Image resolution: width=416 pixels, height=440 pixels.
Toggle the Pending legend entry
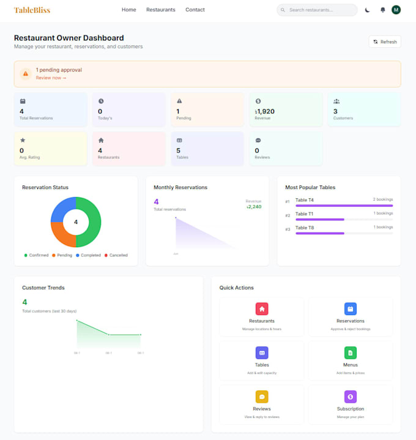(x=62, y=255)
